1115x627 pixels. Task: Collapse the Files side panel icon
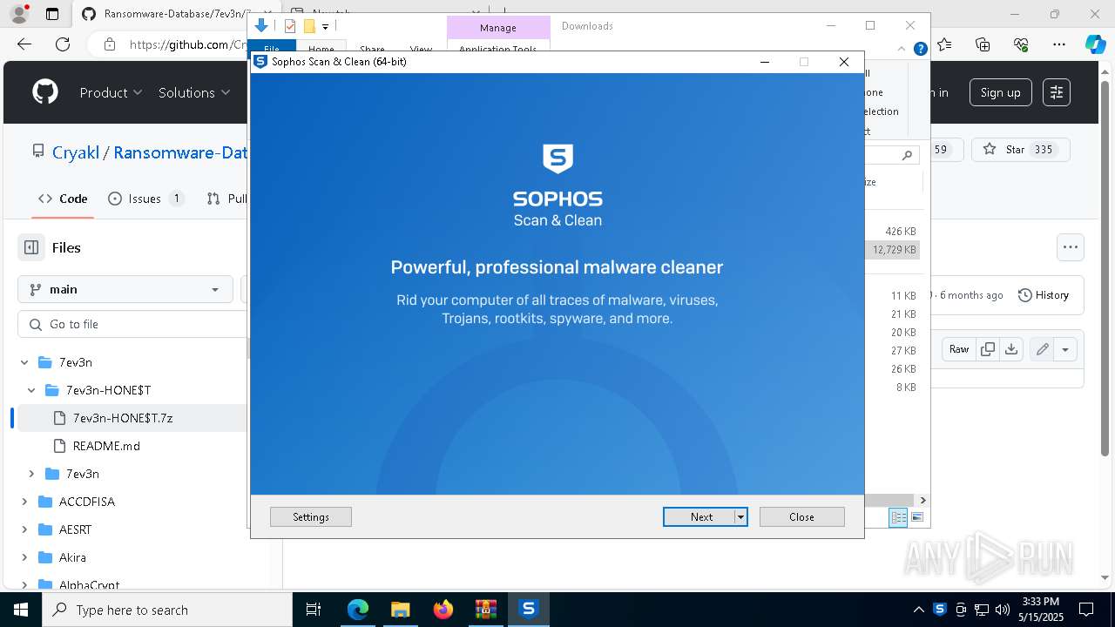[31, 247]
